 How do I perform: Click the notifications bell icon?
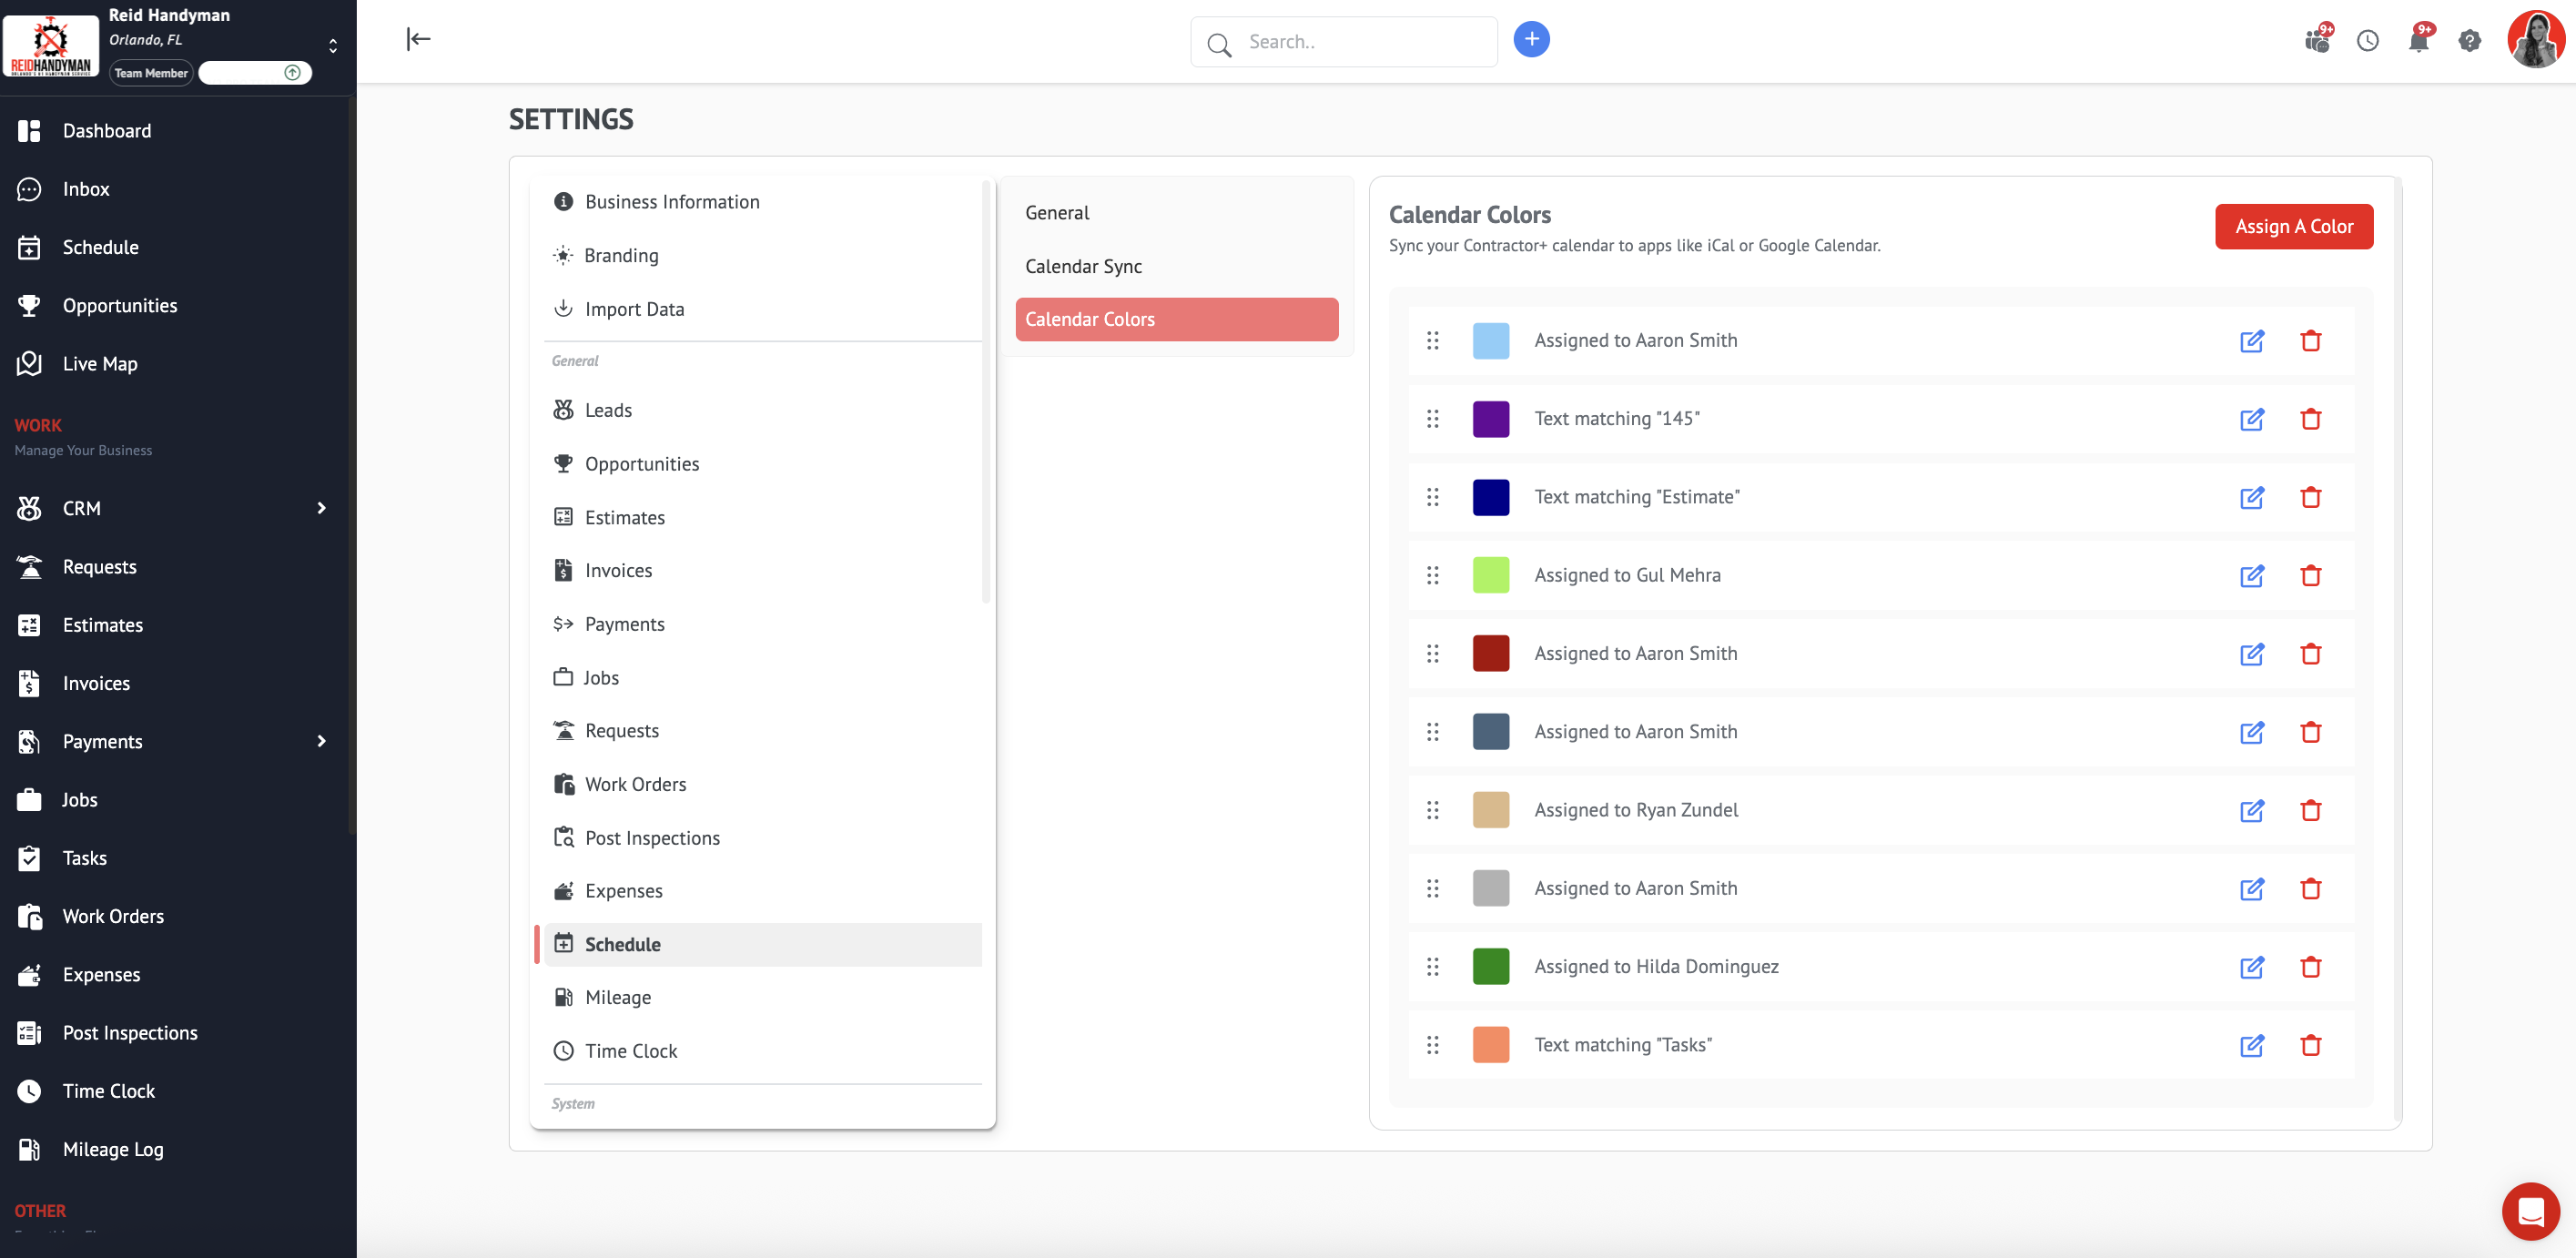pyautogui.click(x=2418, y=41)
